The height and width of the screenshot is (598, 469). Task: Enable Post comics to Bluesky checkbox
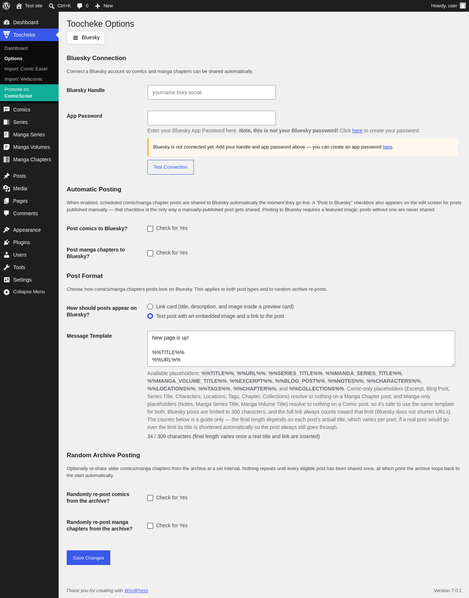[x=150, y=229]
